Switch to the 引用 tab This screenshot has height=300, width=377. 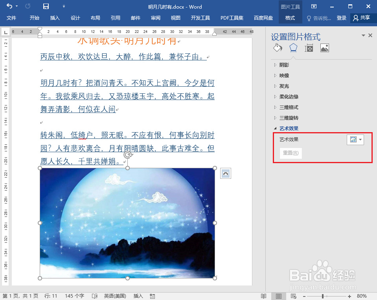pyautogui.click(x=116, y=18)
